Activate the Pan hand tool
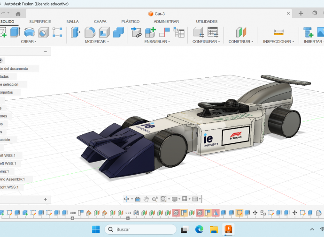The image size is (324, 237). [x=147, y=199]
